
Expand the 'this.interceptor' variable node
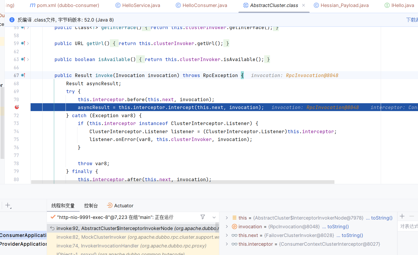pyautogui.click(x=227, y=244)
